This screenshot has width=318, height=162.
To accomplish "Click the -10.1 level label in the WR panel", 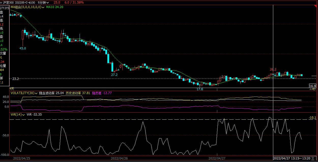I will click(312, 118).
